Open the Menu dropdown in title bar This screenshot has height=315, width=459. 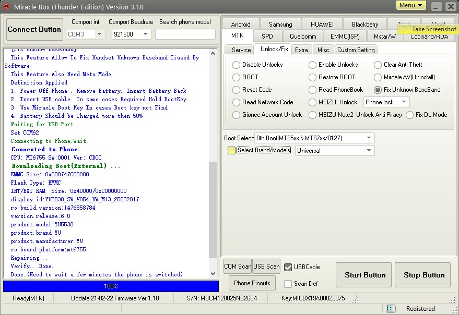411,5
